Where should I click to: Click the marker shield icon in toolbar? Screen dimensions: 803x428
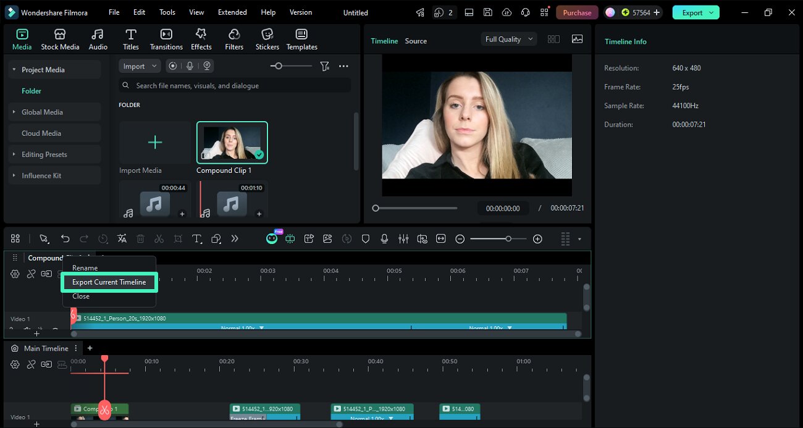[x=366, y=238]
